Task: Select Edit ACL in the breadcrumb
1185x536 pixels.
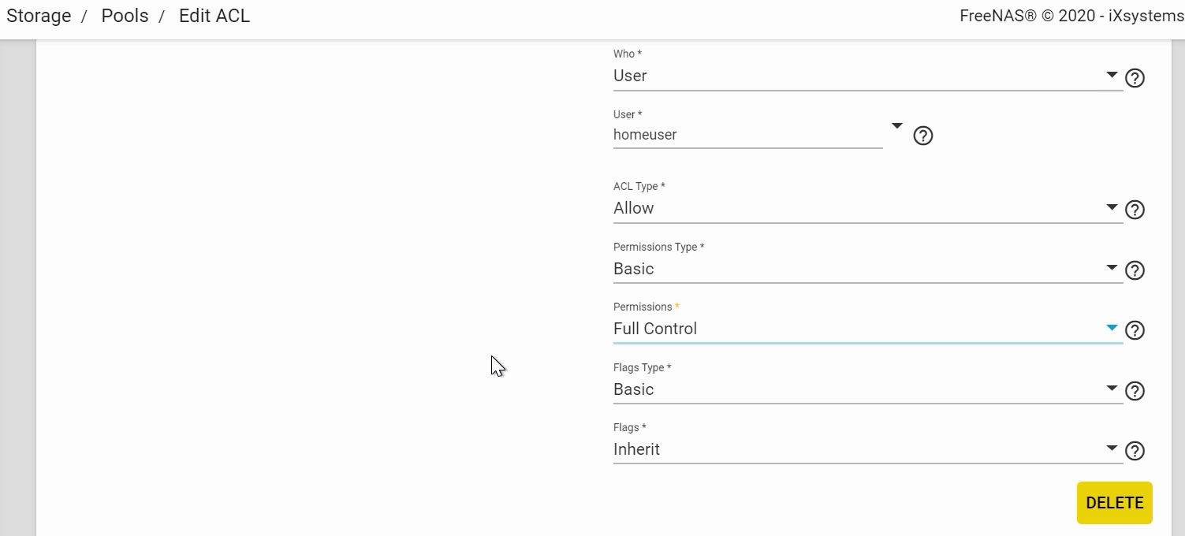Action: pyautogui.click(x=214, y=16)
